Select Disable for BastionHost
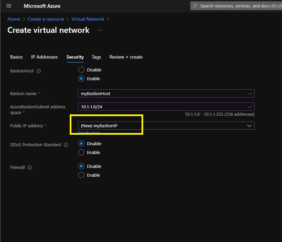282x242 pixels. click(81, 70)
